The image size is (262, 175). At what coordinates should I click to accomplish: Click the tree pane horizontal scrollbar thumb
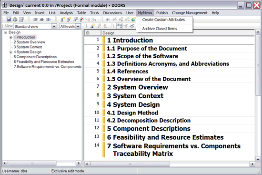point(32,163)
